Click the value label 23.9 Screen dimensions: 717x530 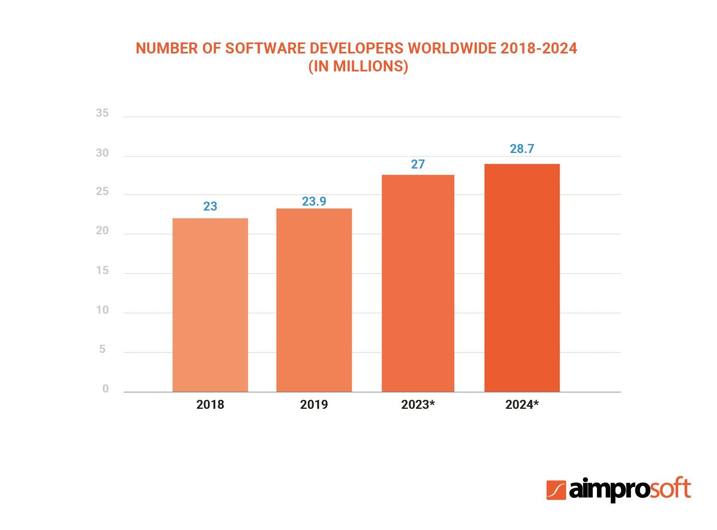tap(314, 202)
